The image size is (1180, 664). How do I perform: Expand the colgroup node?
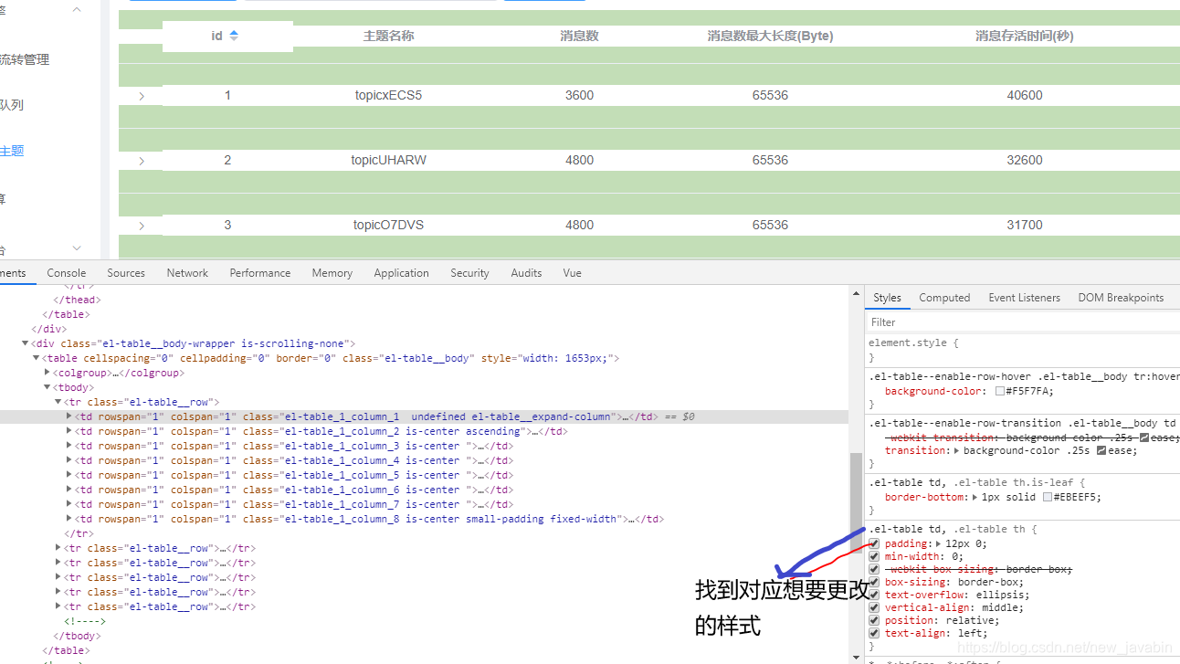point(47,373)
